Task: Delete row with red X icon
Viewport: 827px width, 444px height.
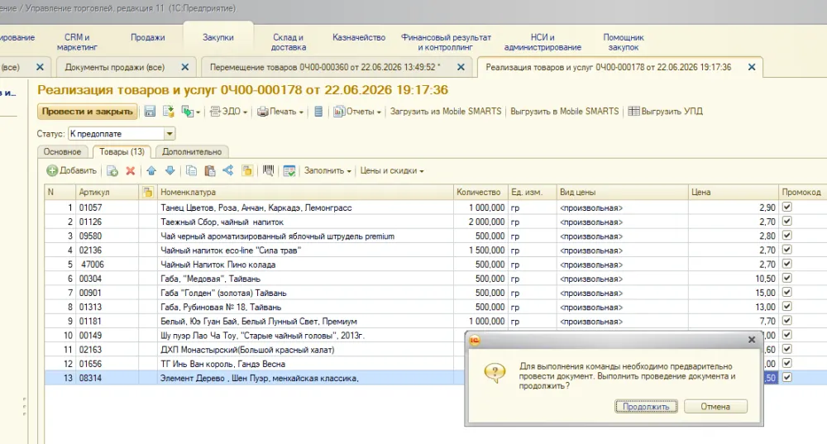Action: pos(131,171)
